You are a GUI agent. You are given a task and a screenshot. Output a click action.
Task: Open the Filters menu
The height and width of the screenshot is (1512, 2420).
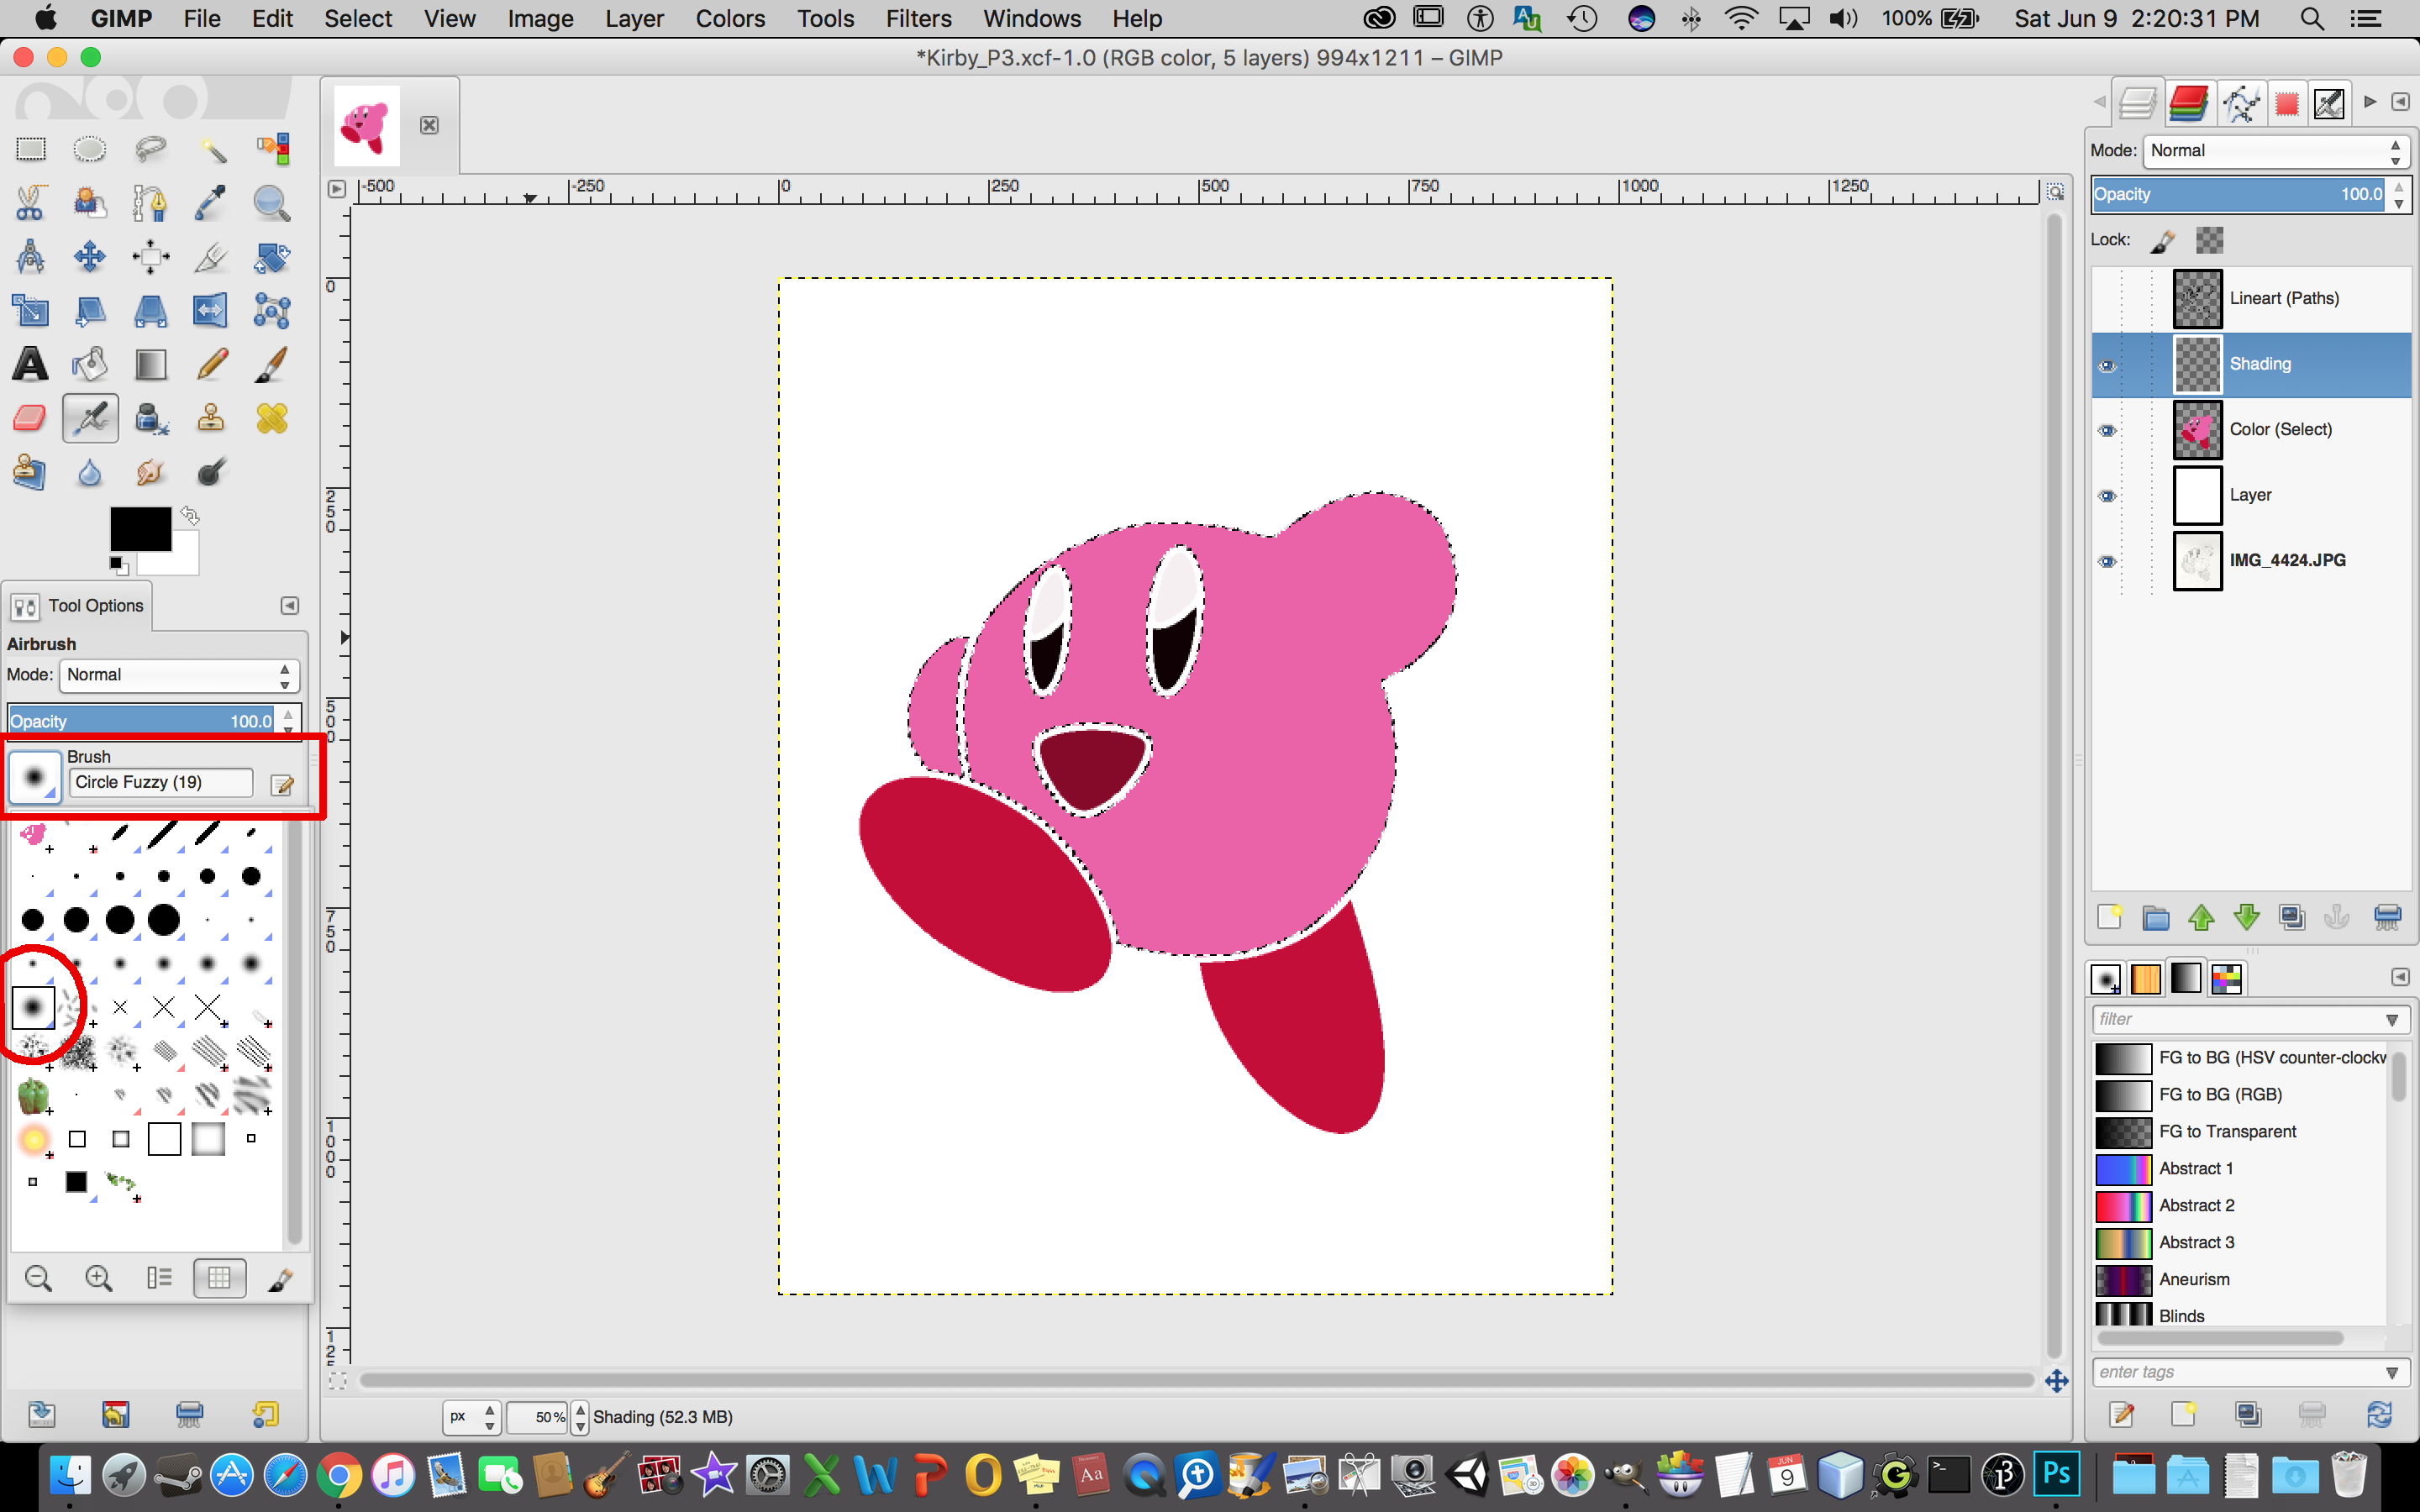click(918, 19)
